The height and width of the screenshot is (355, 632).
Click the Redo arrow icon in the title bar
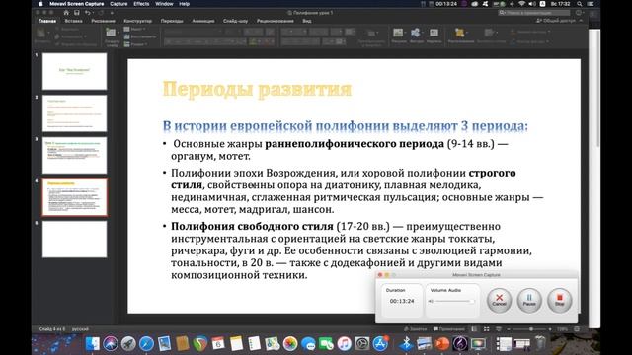pyautogui.click(x=101, y=13)
